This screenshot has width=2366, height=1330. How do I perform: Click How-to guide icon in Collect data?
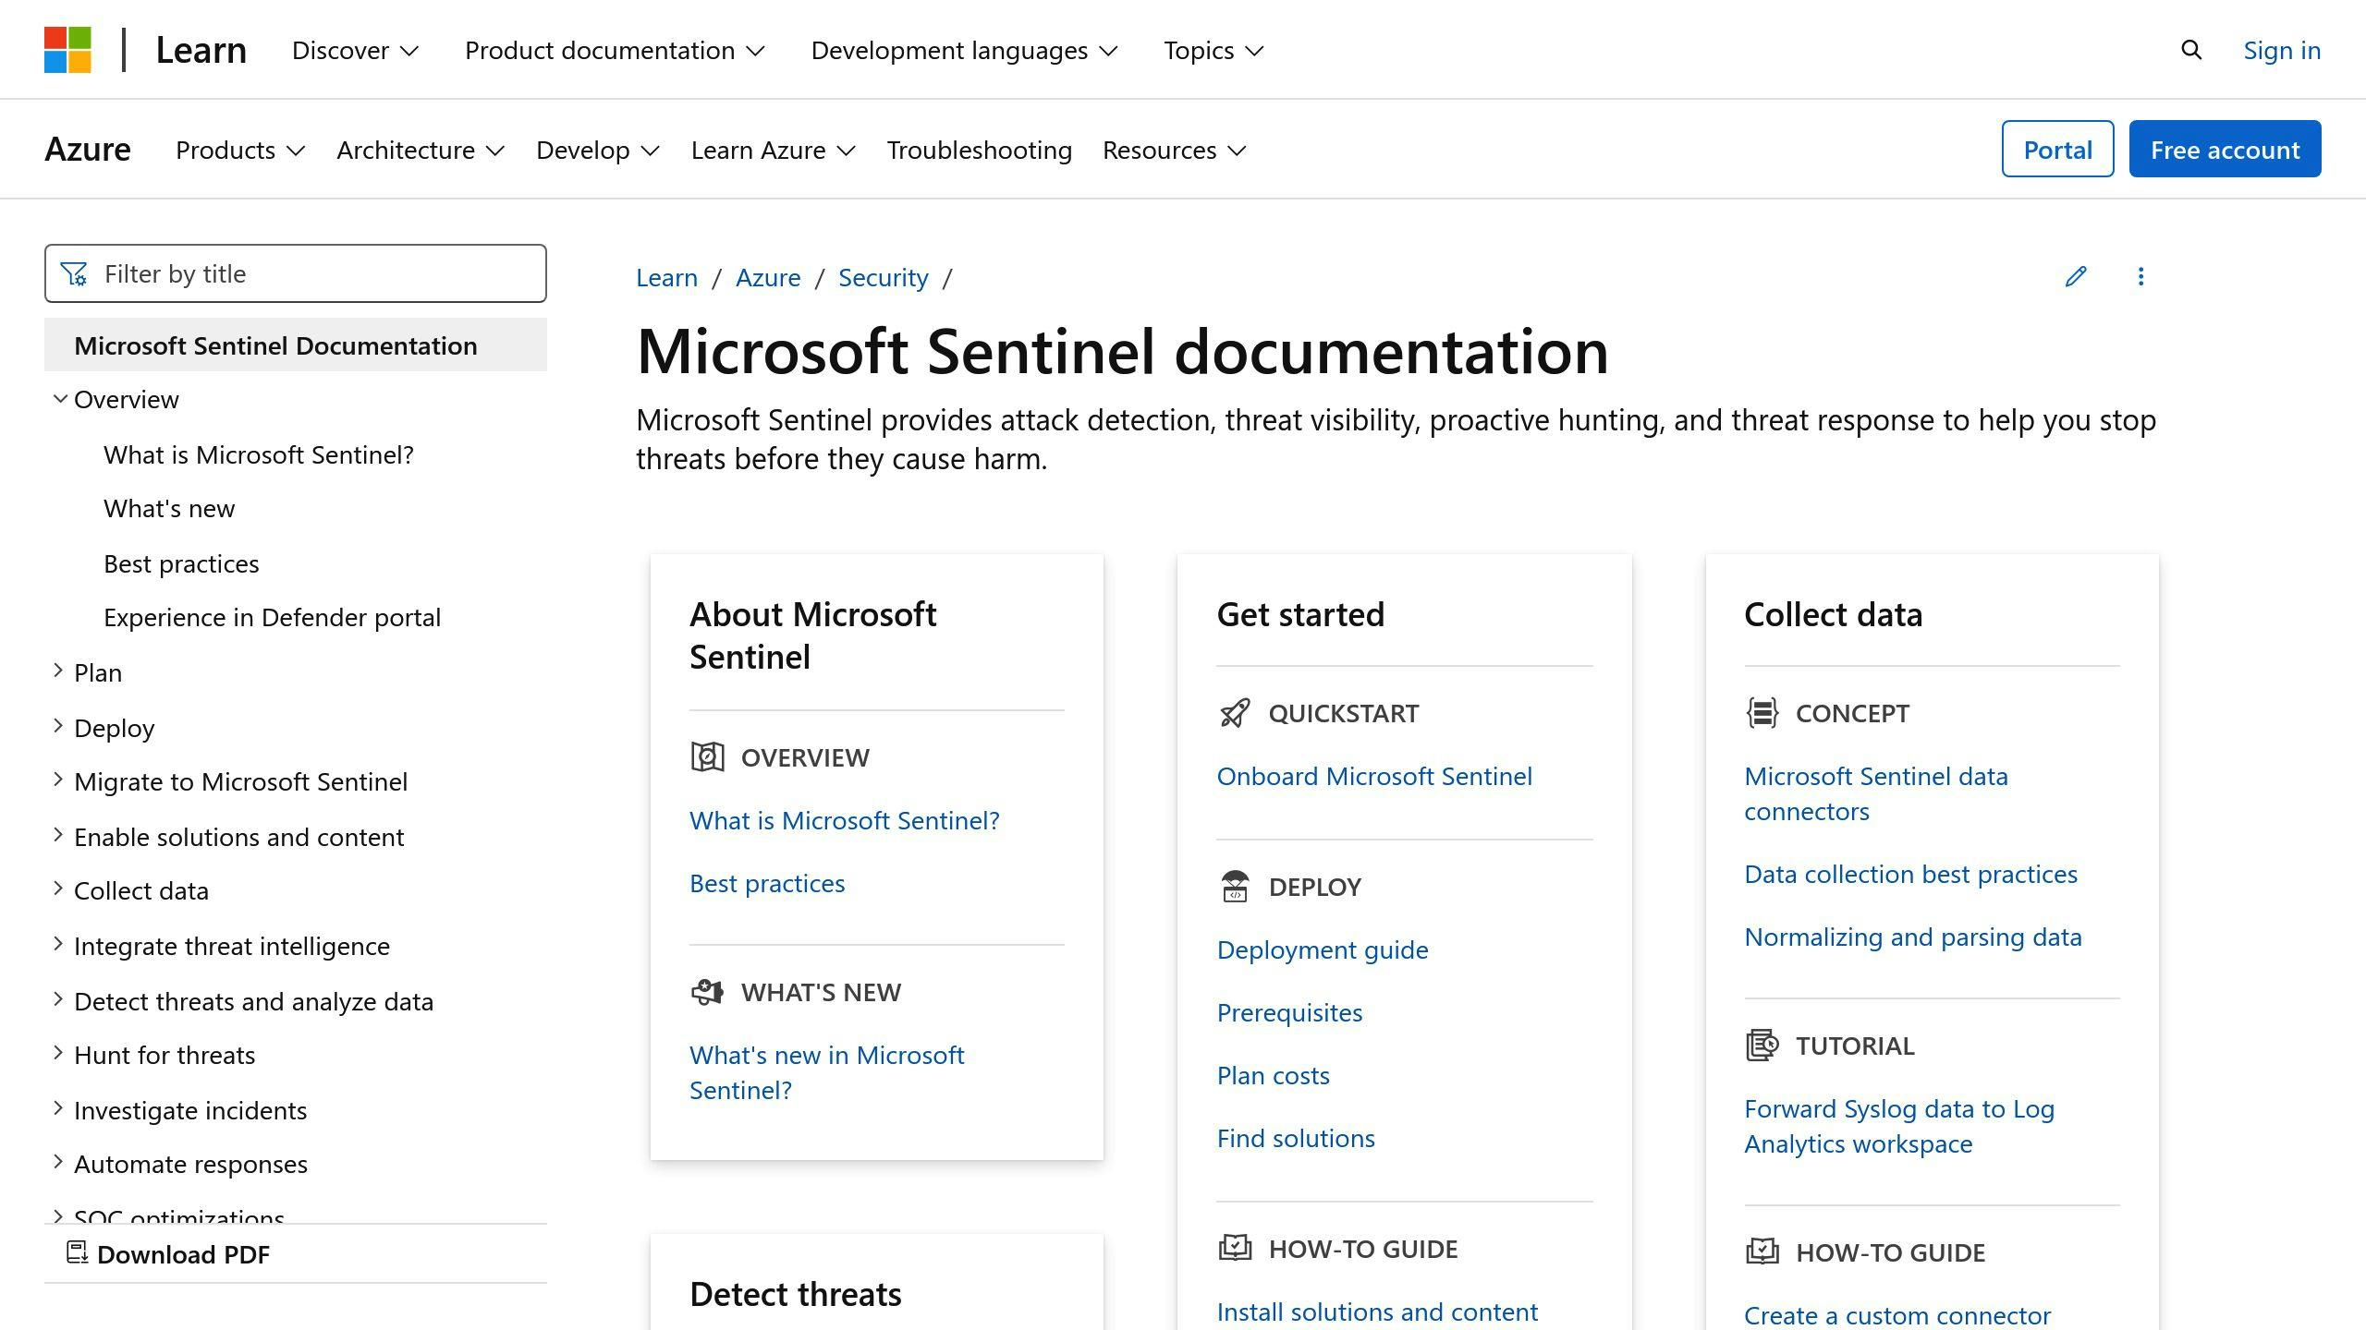(1762, 1252)
